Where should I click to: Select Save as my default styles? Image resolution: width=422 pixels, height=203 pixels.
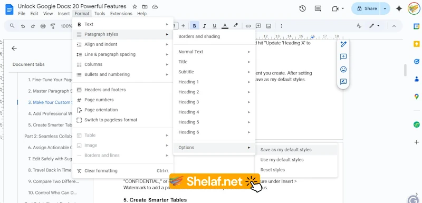click(296, 150)
